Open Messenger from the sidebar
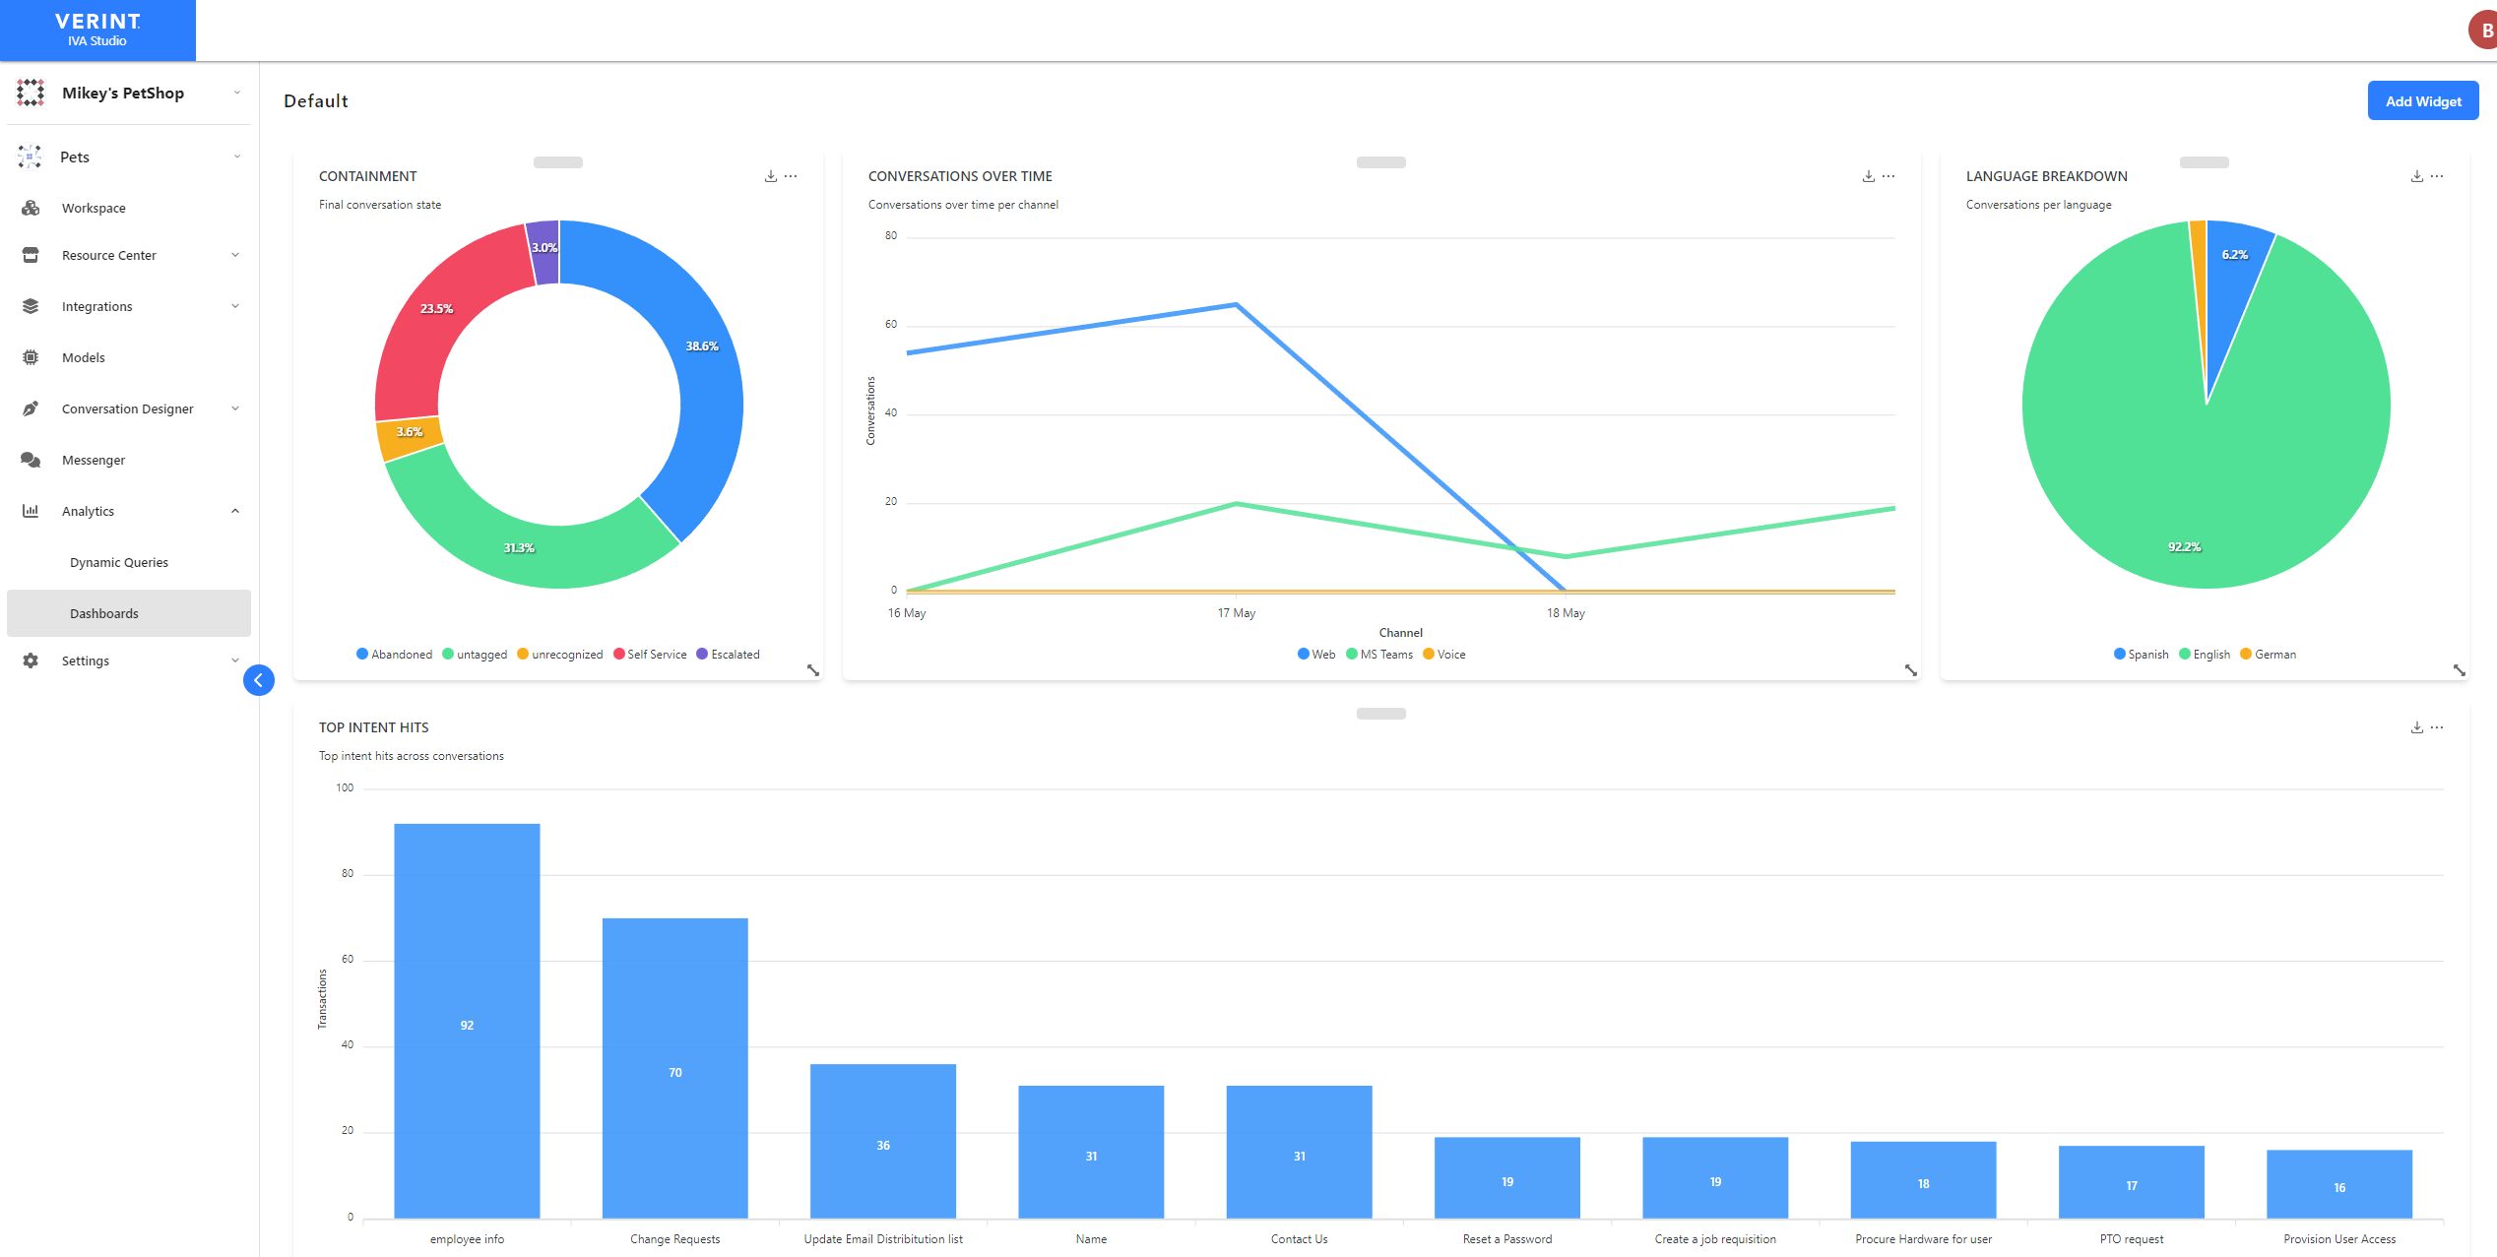Viewport: 2497px width, 1257px height. (x=94, y=460)
